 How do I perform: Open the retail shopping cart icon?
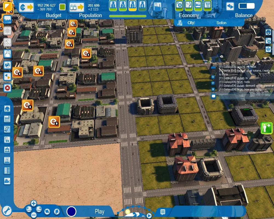pos(207,5)
